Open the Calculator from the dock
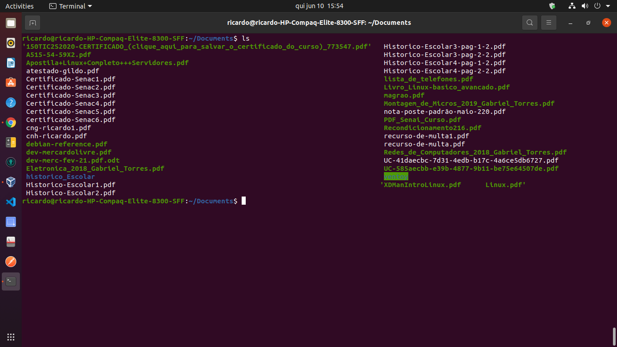Viewport: 617px width, 347px height. click(x=11, y=142)
